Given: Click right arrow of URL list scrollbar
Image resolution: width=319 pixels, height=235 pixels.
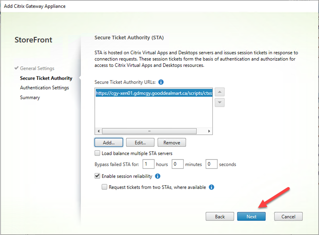Looking at the screenshot, I should pos(209,131).
